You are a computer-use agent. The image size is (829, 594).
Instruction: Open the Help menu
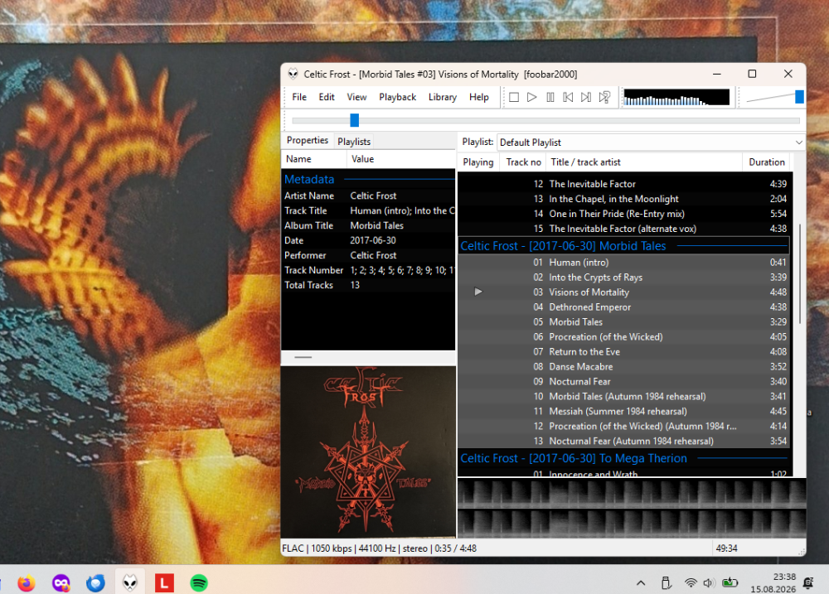click(479, 97)
